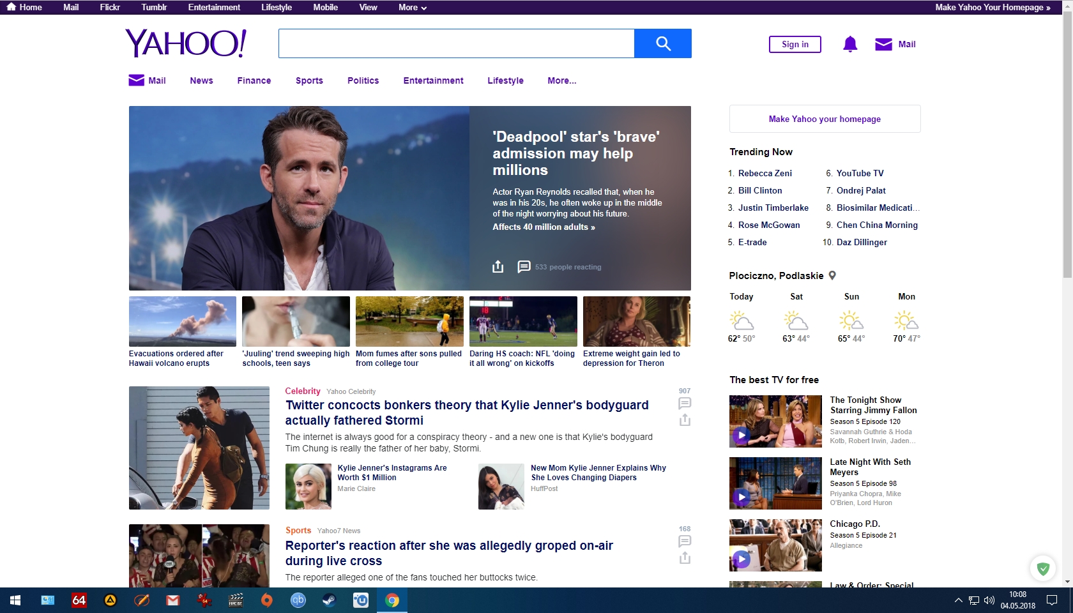Go to the Finance section
Screen dimensions: 1073x613
254,80
